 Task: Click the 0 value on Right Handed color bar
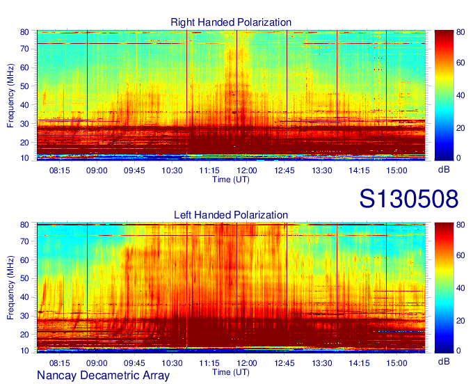tap(458, 158)
